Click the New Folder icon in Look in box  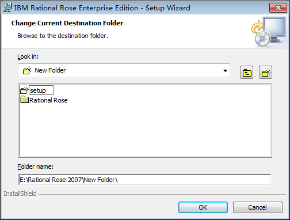27,70
